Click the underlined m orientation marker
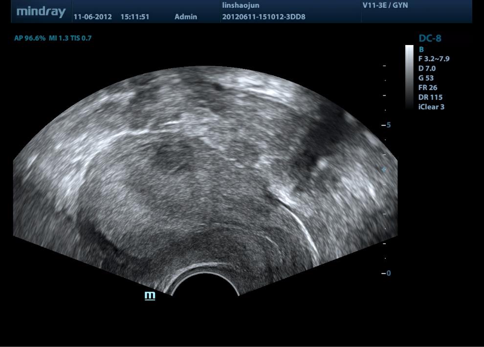The image size is (484, 347). [150, 295]
